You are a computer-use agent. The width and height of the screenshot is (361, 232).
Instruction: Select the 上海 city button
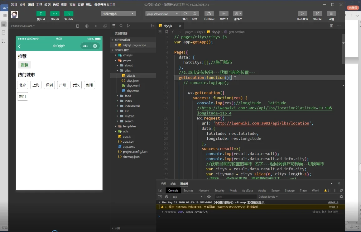pos(36,85)
